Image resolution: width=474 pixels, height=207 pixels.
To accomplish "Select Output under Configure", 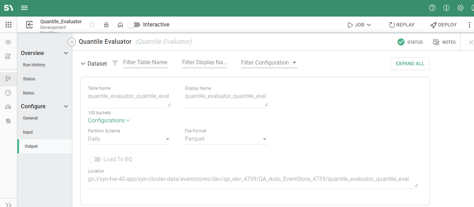I will tap(44, 146).
